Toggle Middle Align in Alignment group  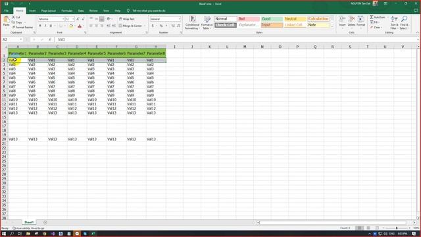point(97,19)
